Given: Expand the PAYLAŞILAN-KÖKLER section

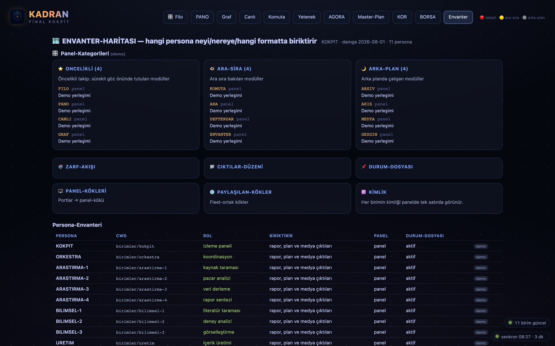Looking at the screenshot, I should pos(277,198).
